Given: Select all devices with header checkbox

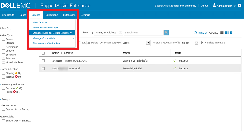Looking at the screenshot, I should (x=43, y=53).
